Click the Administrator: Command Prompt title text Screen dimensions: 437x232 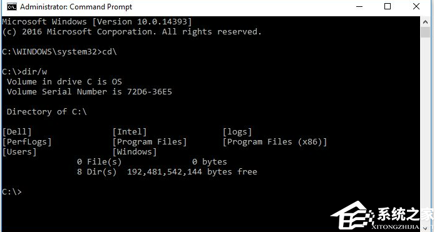(76, 7)
